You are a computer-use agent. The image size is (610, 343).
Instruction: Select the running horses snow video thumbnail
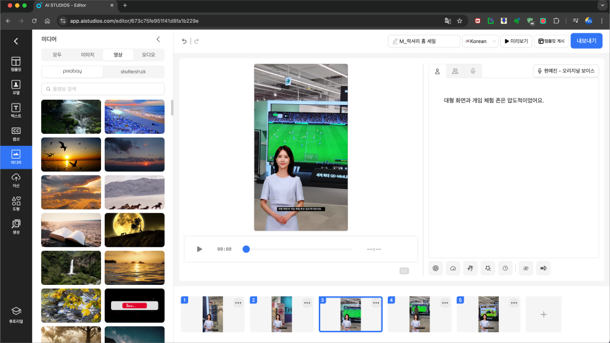pos(135,192)
